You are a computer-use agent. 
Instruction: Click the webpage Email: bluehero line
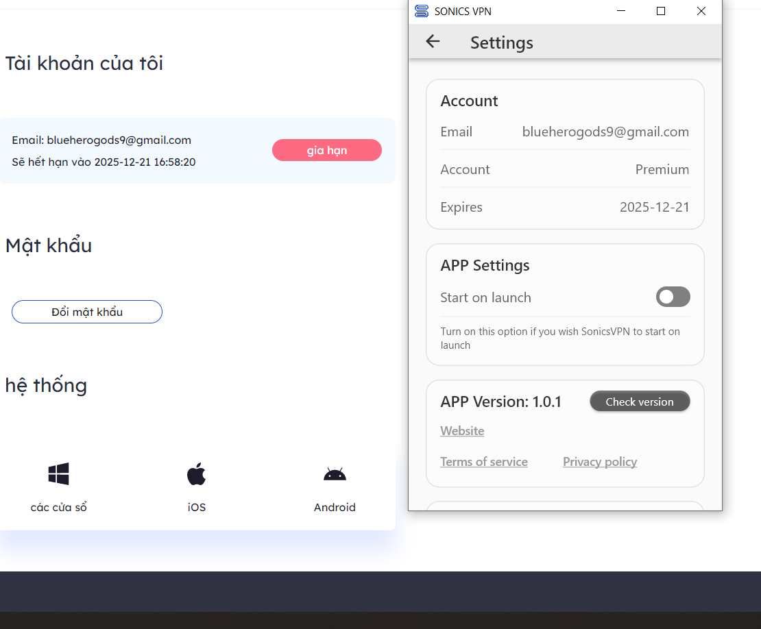click(101, 140)
